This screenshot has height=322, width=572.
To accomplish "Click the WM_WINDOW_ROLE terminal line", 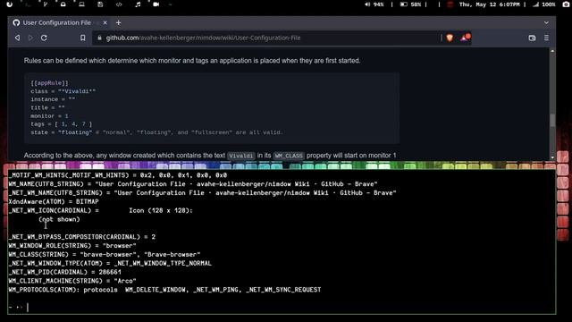I will [72, 246].
